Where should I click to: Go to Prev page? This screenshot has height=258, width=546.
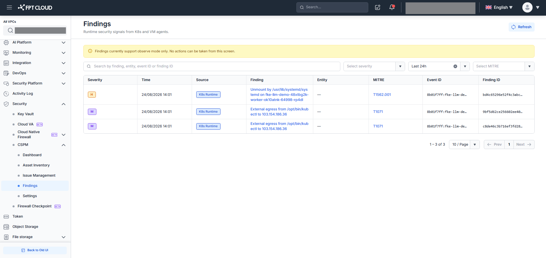click(494, 145)
